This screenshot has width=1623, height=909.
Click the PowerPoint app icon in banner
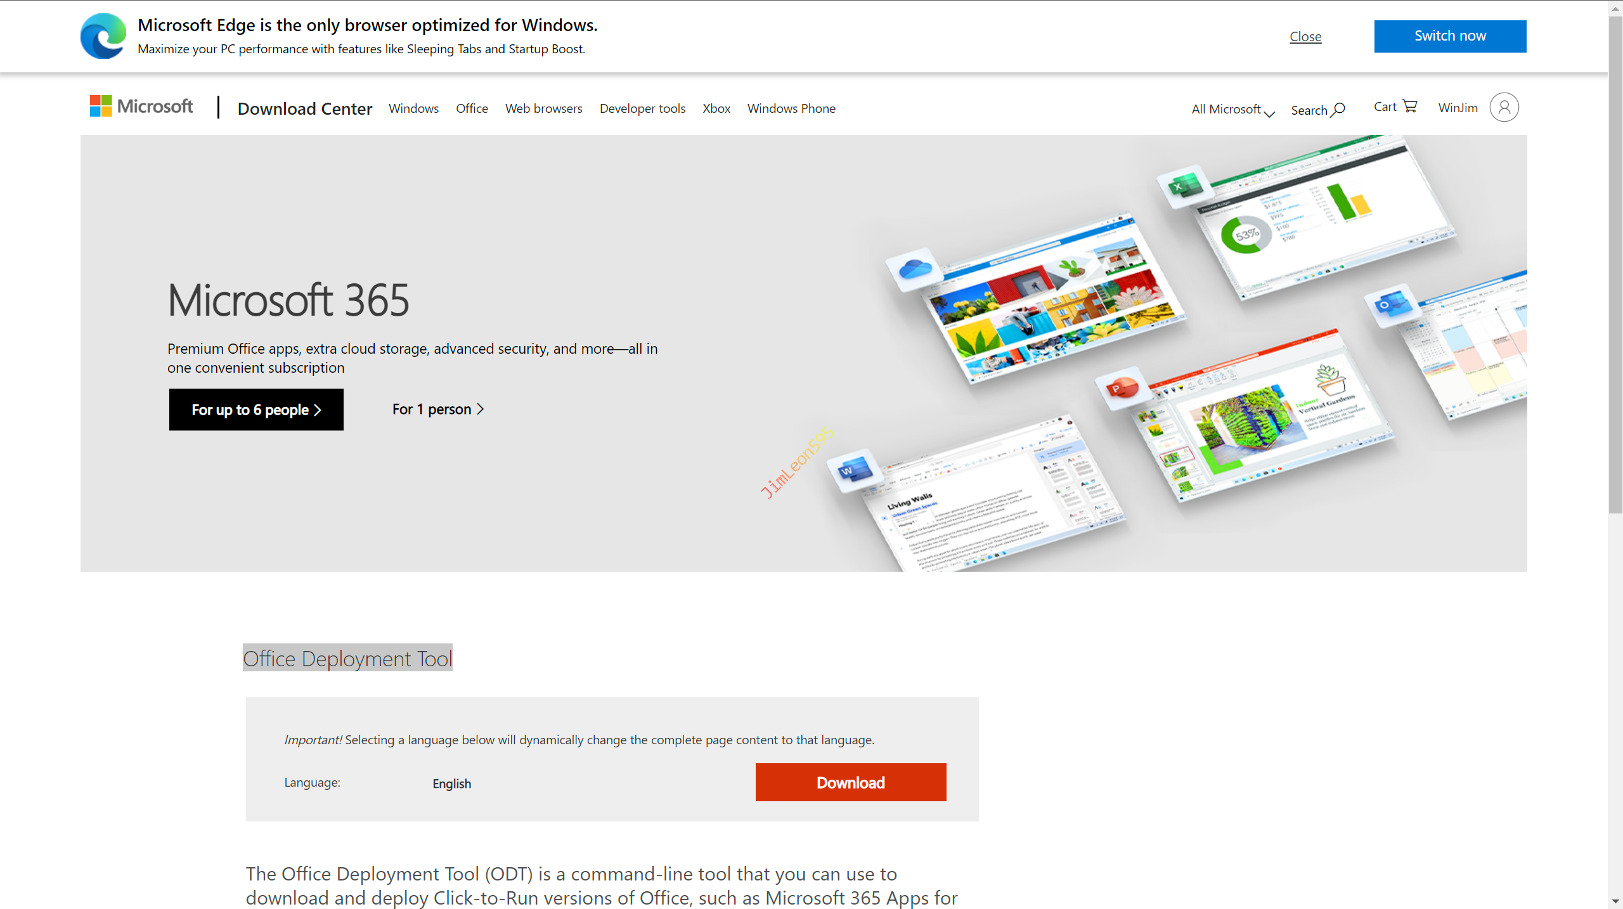coord(1121,387)
